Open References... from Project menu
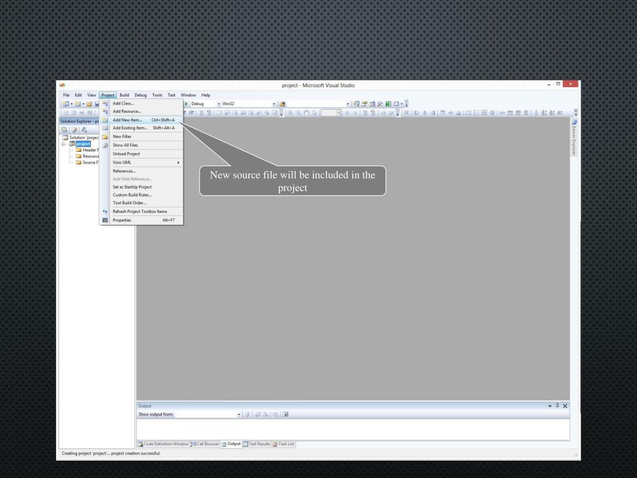This screenshot has height=478, width=637. [141, 171]
